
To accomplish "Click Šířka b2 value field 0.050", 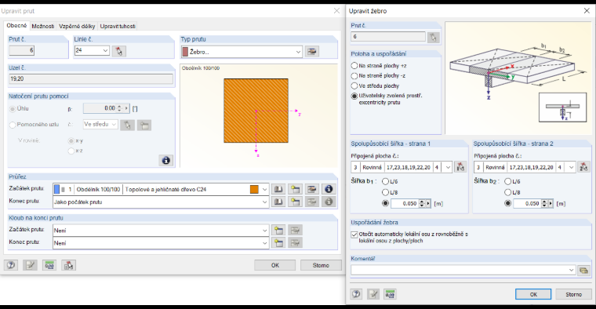I will pyautogui.click(x=527, y=203).
